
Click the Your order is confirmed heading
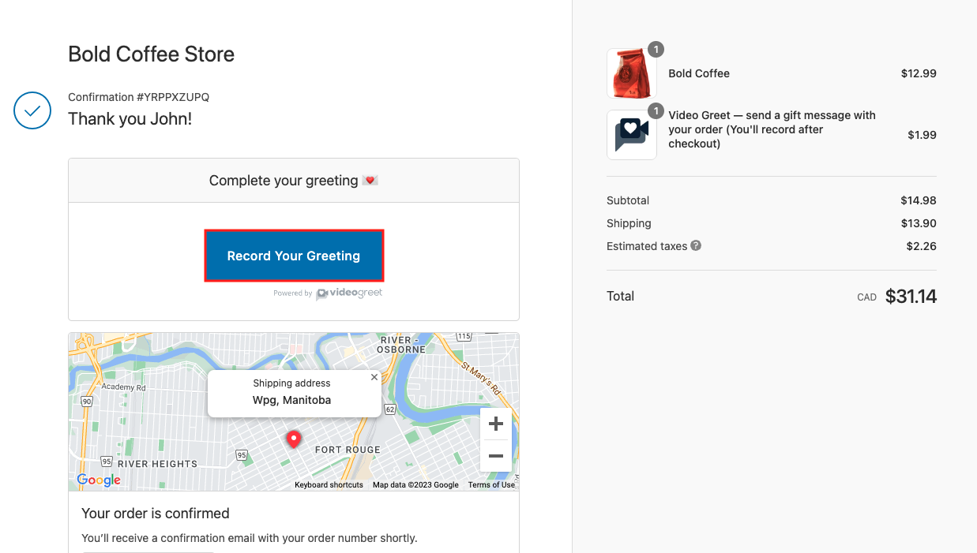click(156, 514)
